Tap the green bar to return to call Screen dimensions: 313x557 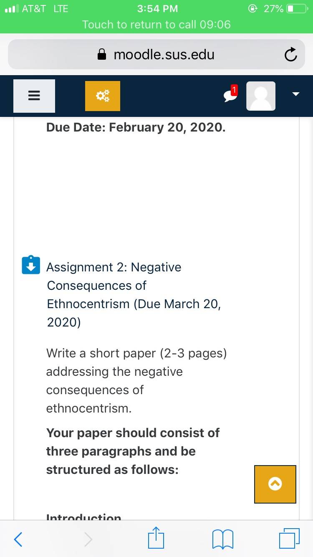coord(156,24)
